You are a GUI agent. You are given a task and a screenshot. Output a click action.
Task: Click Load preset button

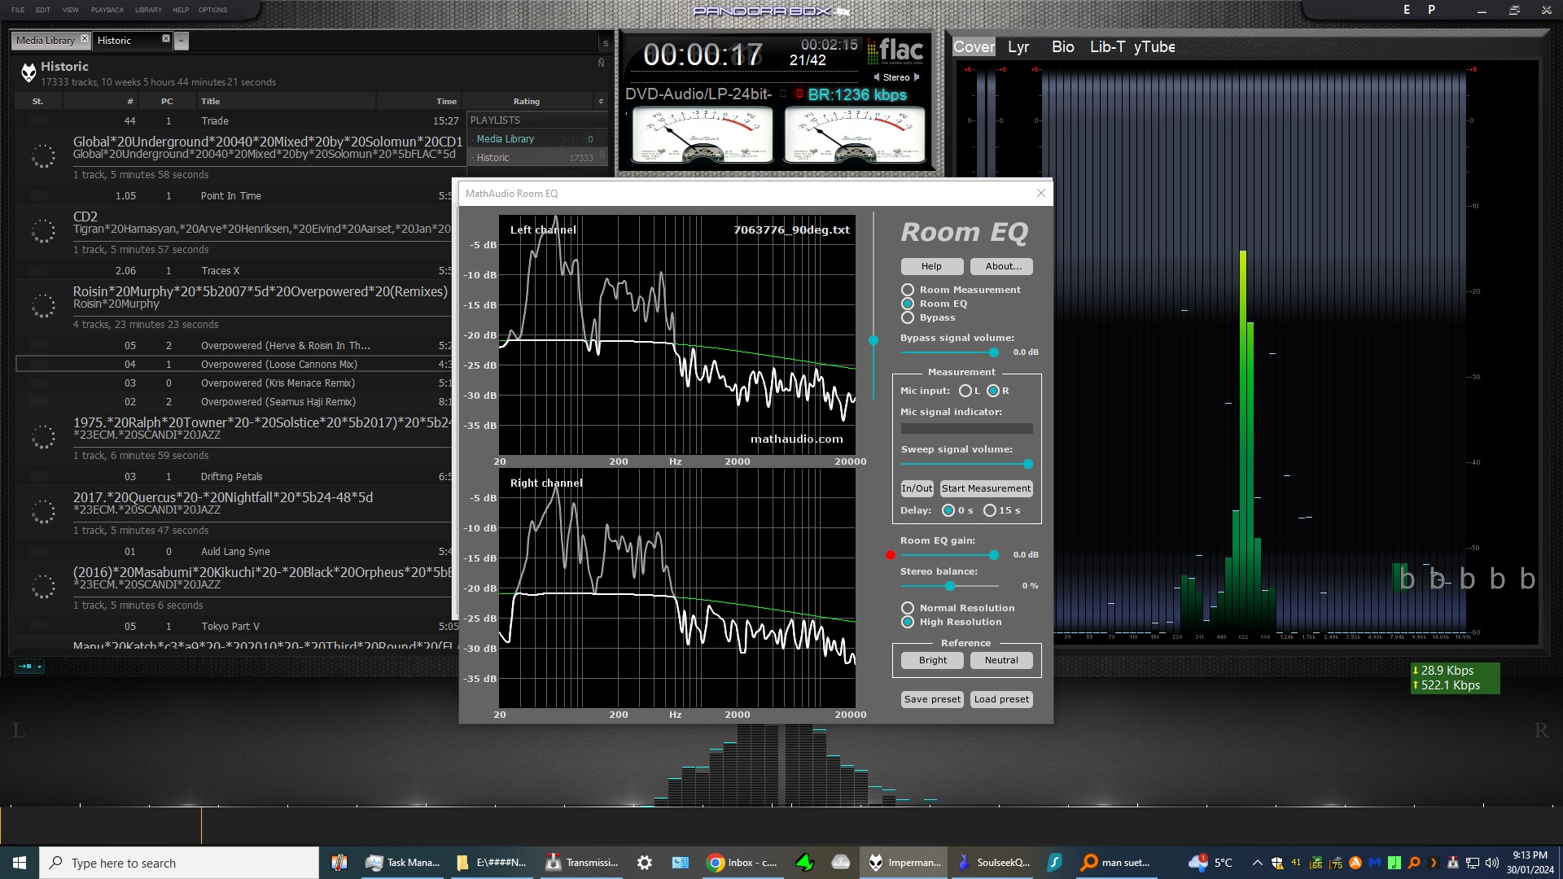1001,699
